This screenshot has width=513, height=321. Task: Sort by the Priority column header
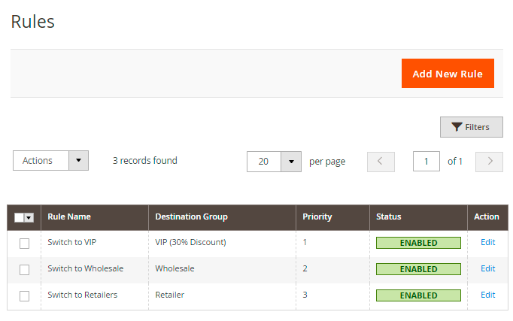pyautogui.click(x=317, y=217)
